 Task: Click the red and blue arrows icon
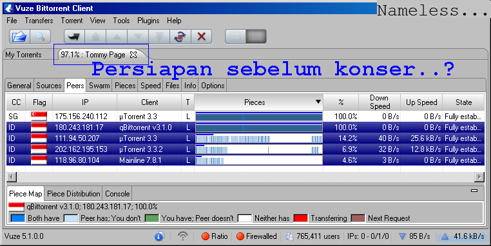(180, 37)
